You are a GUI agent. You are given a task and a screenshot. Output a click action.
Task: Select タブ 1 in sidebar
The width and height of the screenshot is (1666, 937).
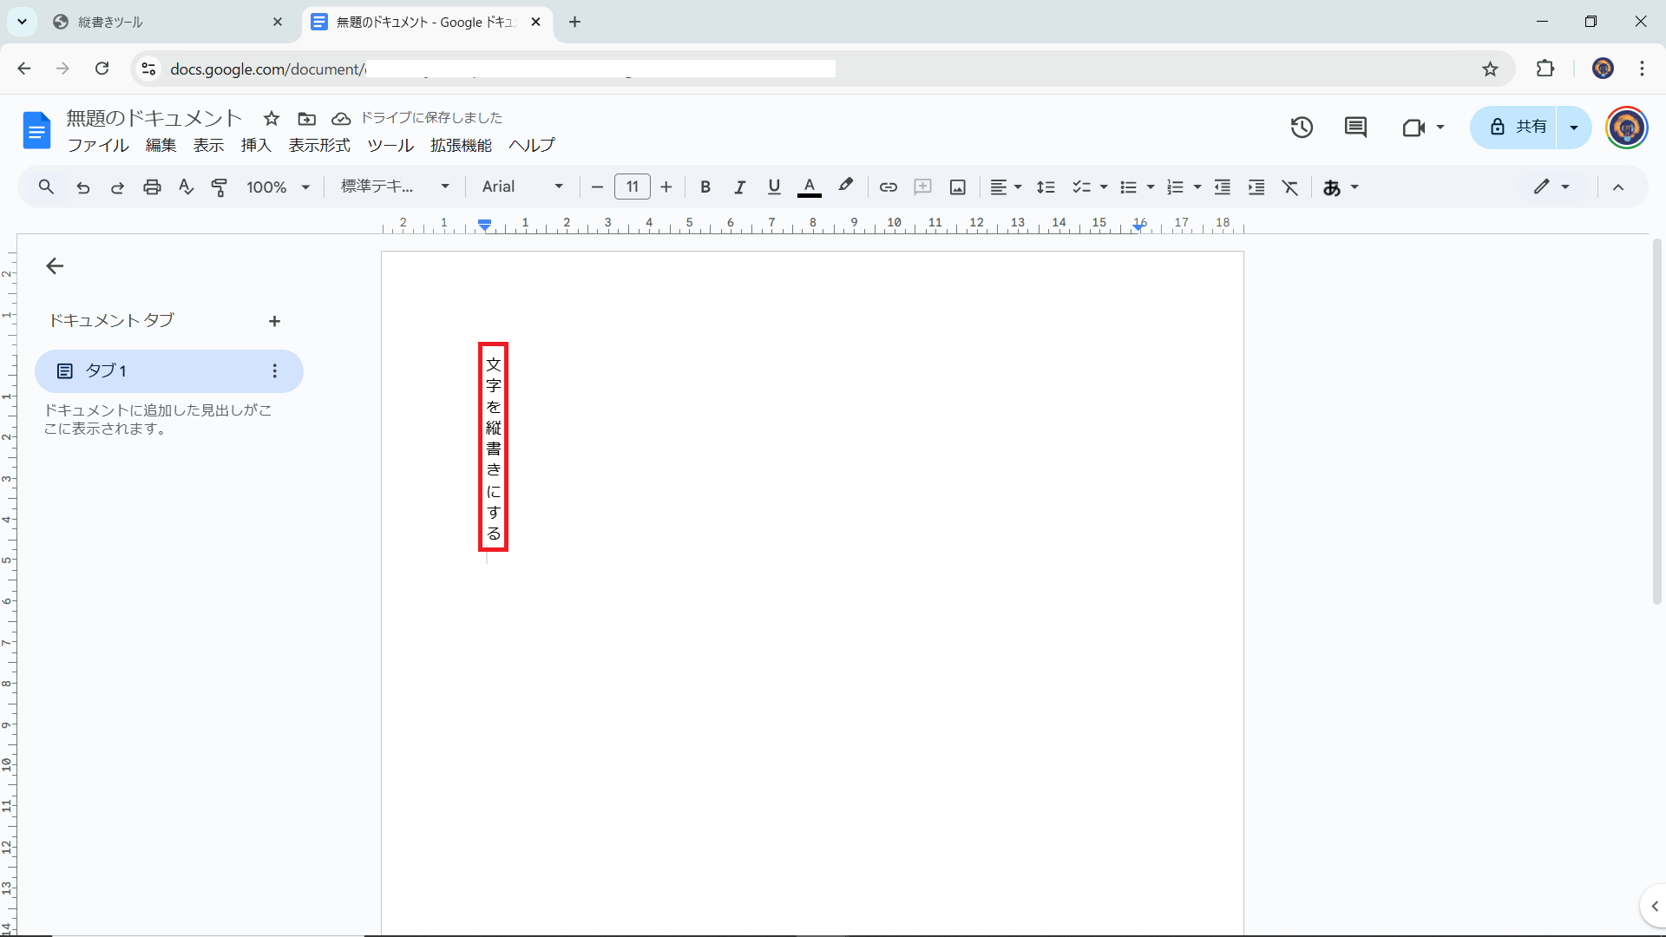168,371
